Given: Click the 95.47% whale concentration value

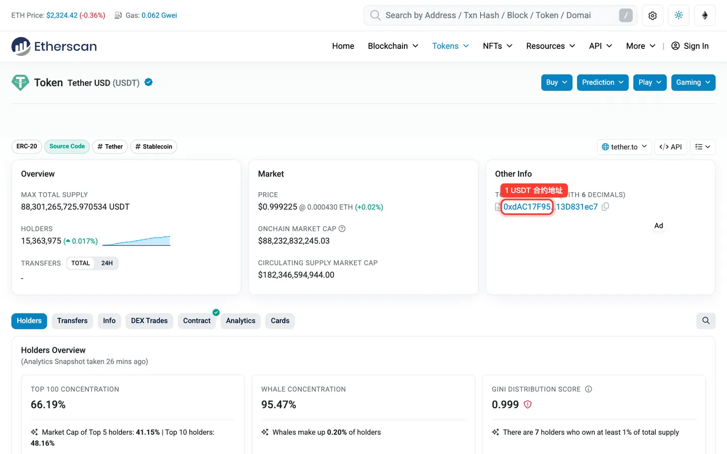Looking at the screenshot, I should pos(279,405).
